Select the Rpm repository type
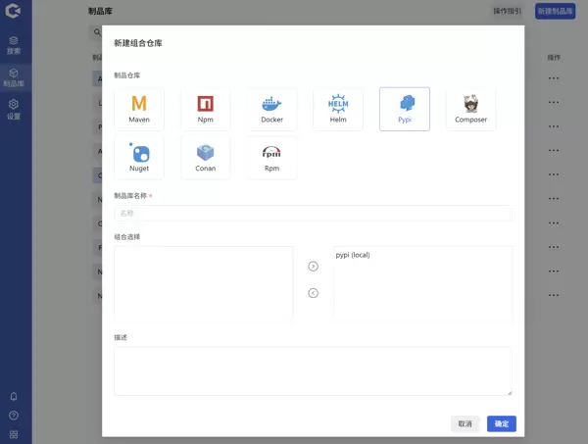Image resolution: width=588 pixels, height=444 pixels. coord(271,157)
